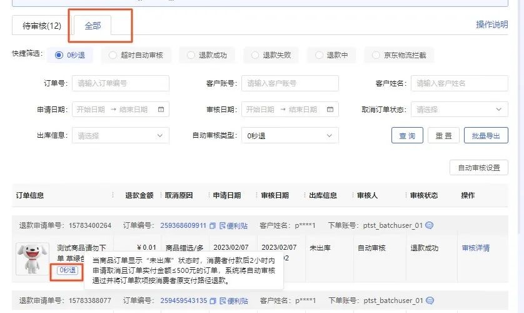Open the 自动审核类型 dropdown
The width and height of the screenshot is (524, 313).
pyautogui.click(x=290, y=135)
